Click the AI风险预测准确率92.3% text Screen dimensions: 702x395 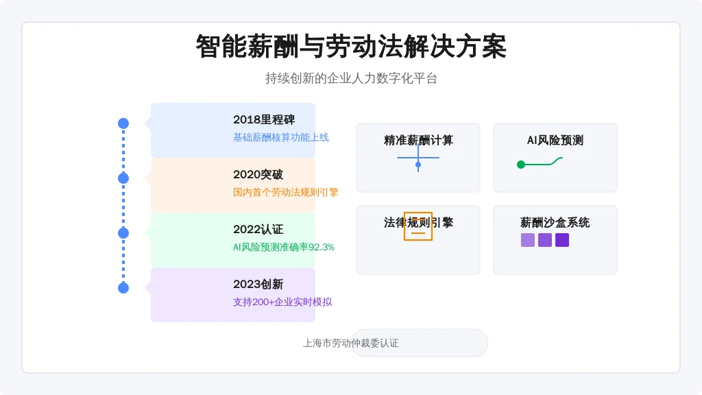click(x=283, y=247)
